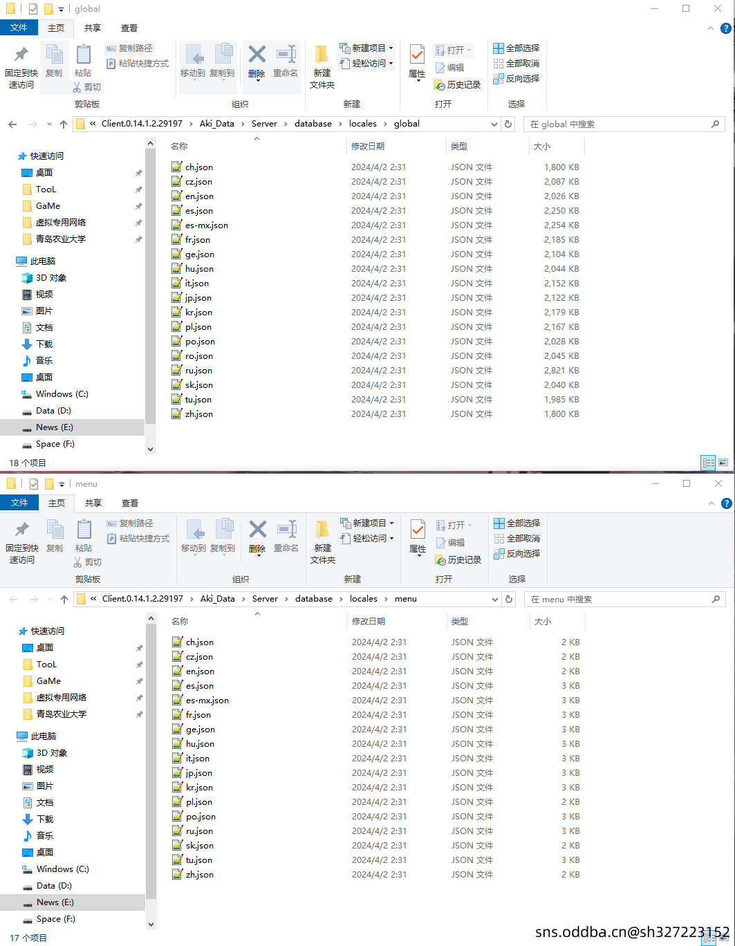Click Rename (重命名) in global window ribbon
The width and height of the screenshot is (735, 946).
point(286,61)
